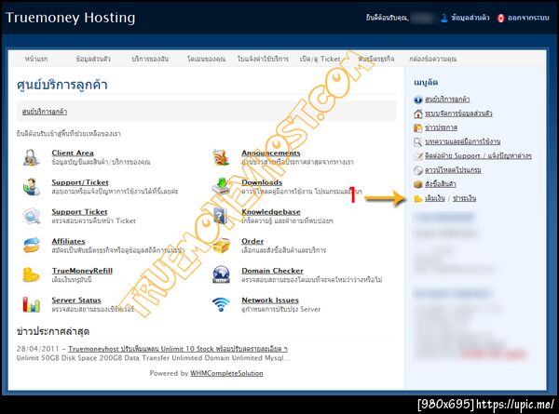This screenshot has height=414, width=559.
Task: Open the Affiliates link
Action: (68, 241)
